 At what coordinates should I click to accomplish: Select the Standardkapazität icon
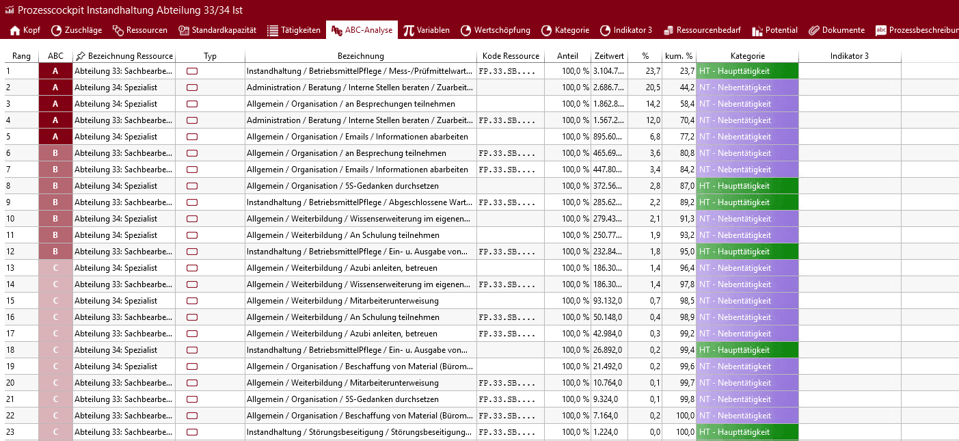point(183,30)
